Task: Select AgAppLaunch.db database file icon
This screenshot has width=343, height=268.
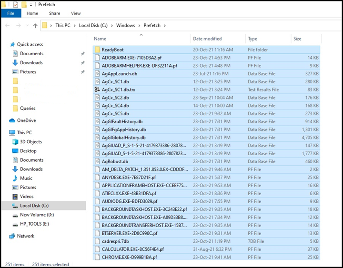Action: [97, 74]
